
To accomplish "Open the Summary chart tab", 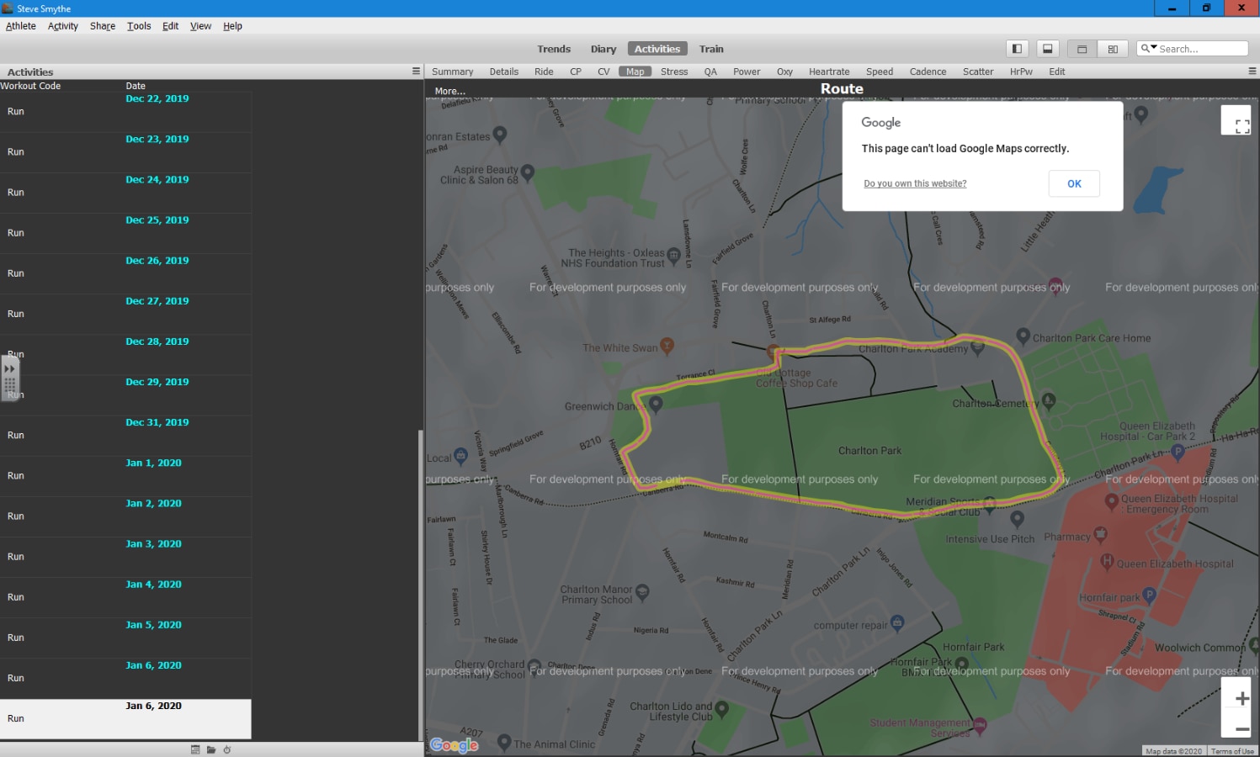I will [453, 71].
